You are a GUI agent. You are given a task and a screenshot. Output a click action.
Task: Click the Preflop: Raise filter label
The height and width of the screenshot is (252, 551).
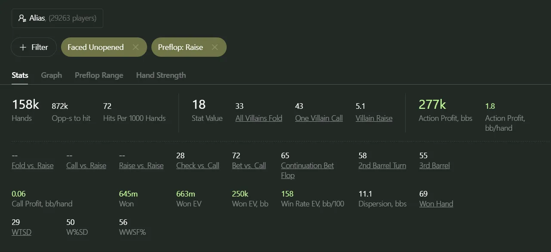pyautogui.click(x=180, y=47)
